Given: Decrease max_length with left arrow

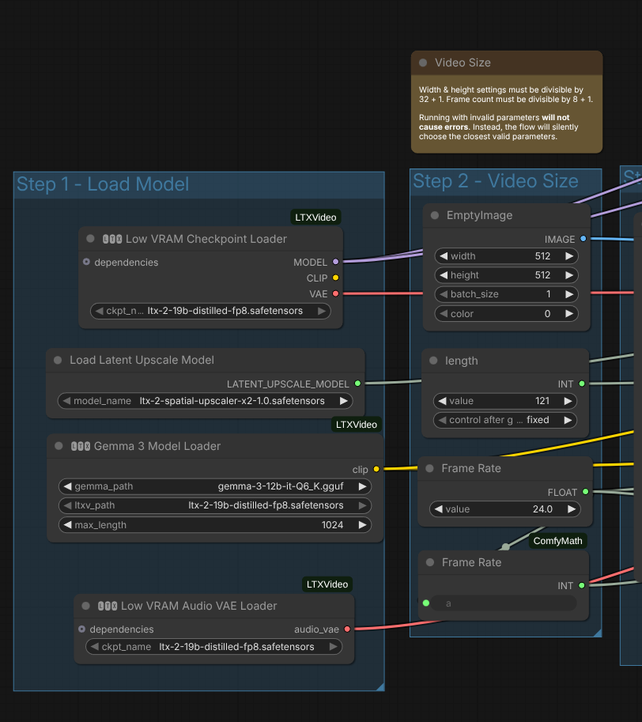Looking at the screenshot, I should tap(68, 525).
